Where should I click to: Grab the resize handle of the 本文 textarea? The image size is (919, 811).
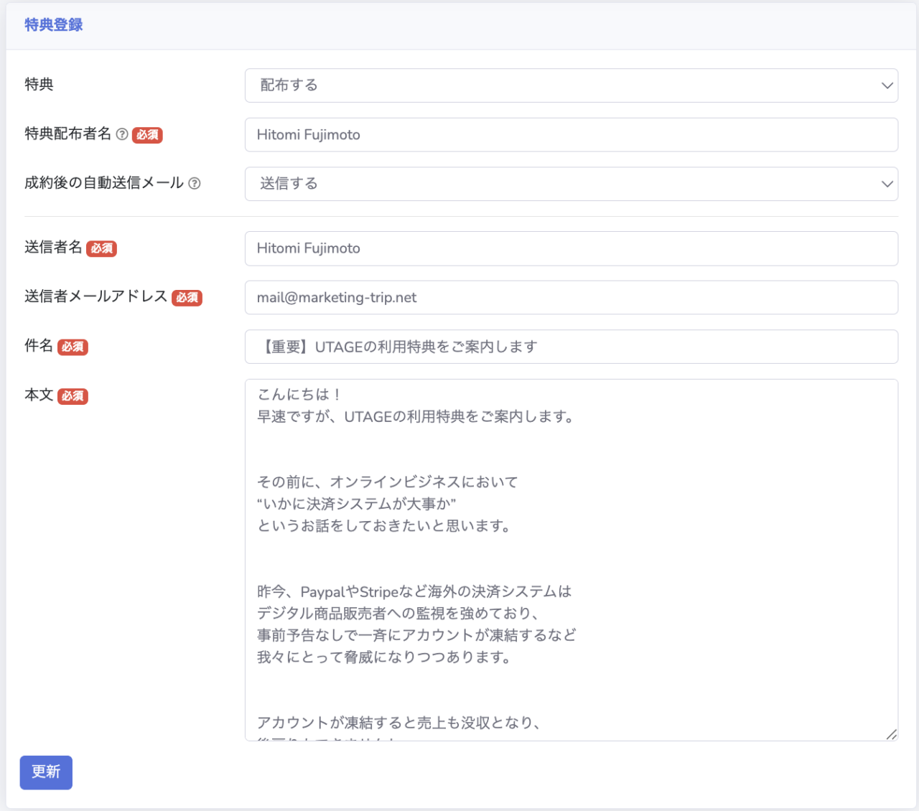[891, 734]
